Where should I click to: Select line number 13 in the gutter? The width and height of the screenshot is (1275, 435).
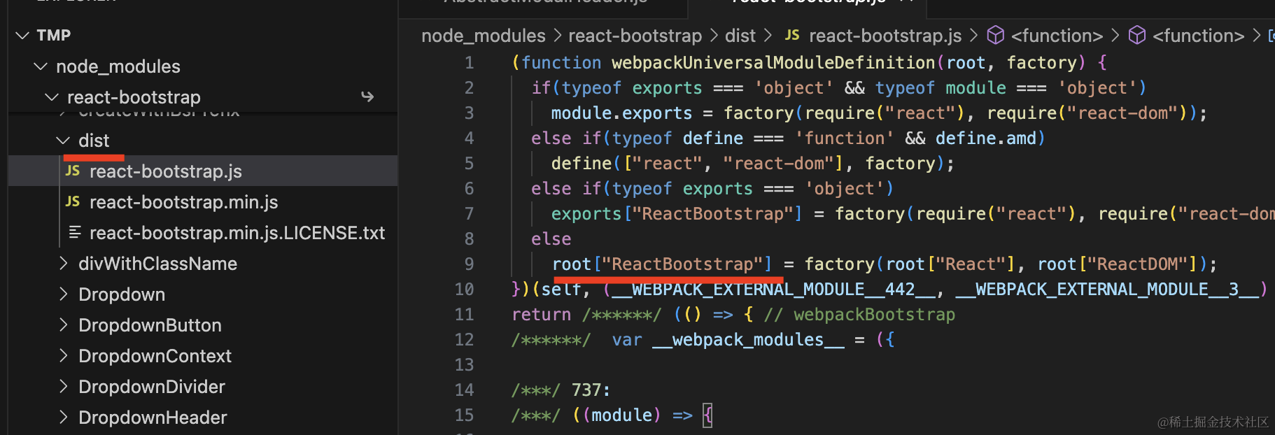tap(464, 365)
